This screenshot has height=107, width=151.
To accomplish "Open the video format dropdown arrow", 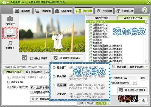I will click(x=135, y=83).
